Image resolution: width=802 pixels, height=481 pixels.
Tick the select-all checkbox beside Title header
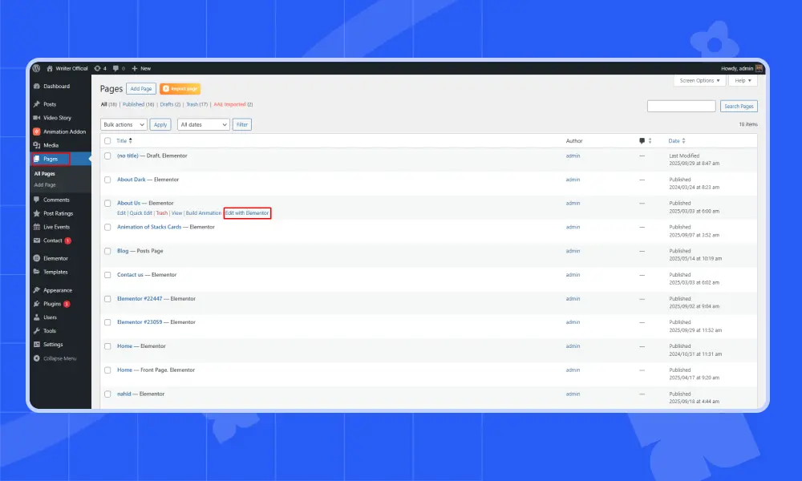tap(107, 141)
